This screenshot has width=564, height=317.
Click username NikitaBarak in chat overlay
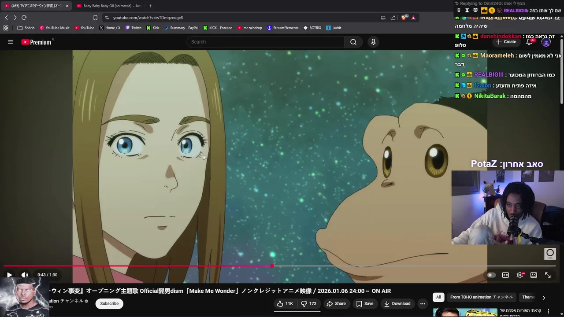click(490, 96)
